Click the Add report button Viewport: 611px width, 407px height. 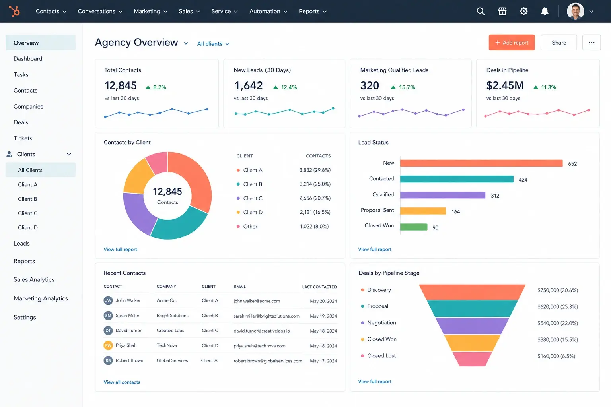[x=512, y=43]
